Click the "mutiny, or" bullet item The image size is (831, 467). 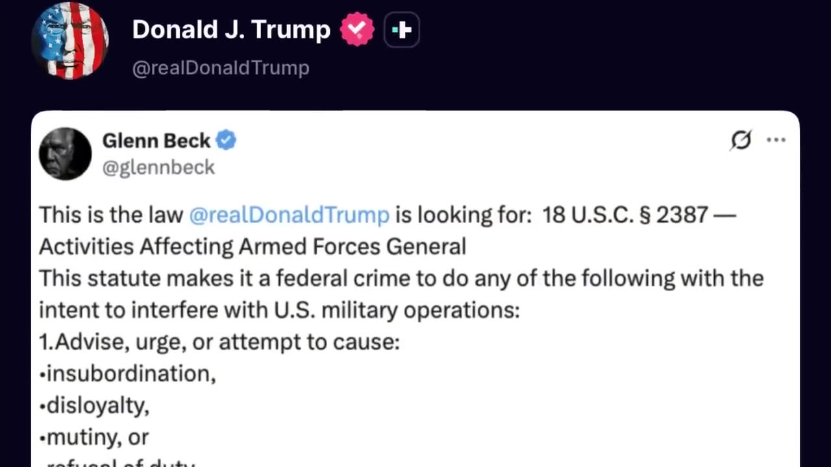click(95, 437)
